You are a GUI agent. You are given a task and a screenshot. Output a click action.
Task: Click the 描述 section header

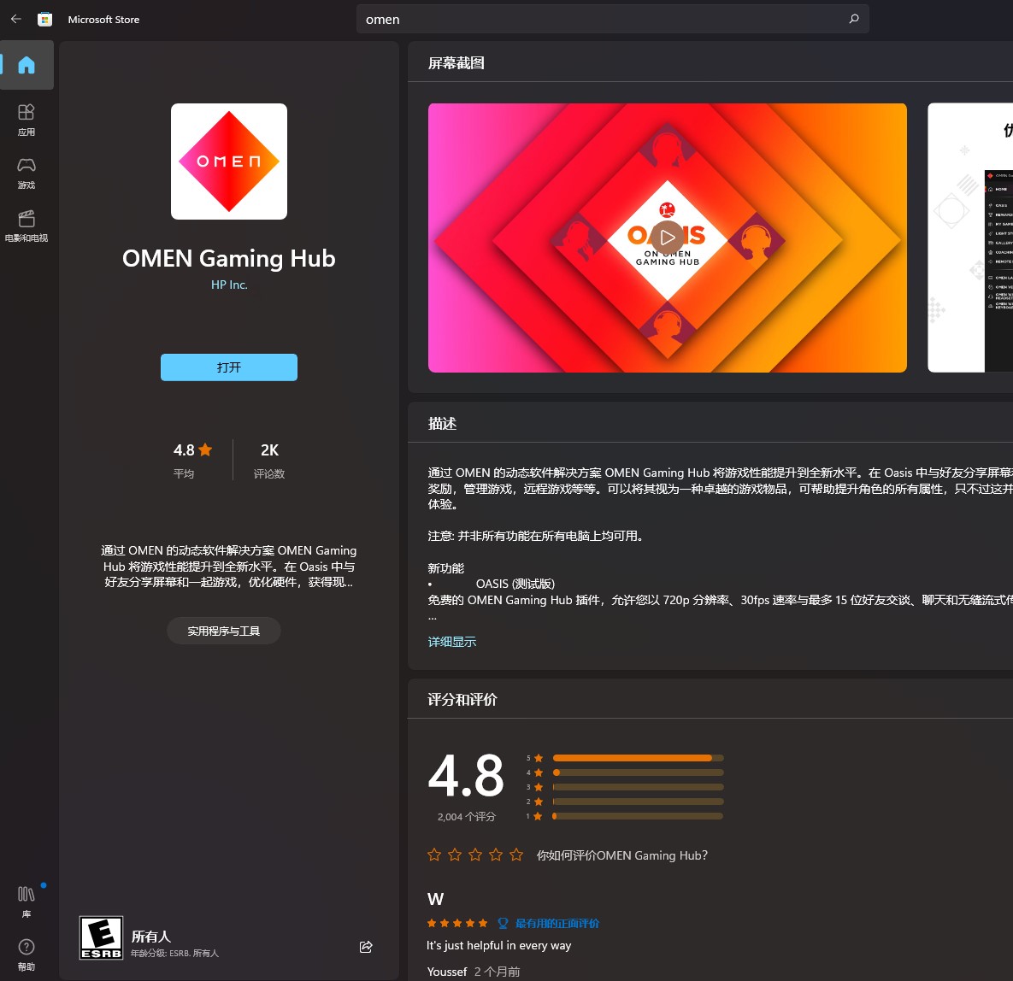443,424
